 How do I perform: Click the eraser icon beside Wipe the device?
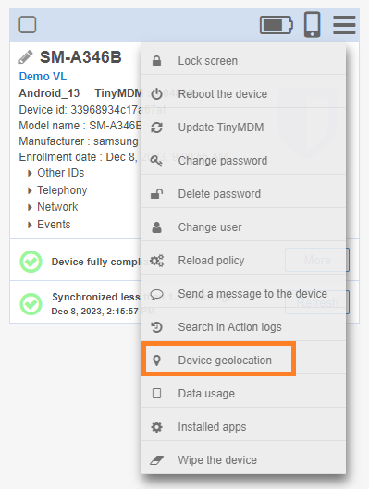click(x=156, y=460)
